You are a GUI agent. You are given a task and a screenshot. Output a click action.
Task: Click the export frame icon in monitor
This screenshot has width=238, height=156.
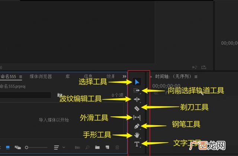click(204, 67)
